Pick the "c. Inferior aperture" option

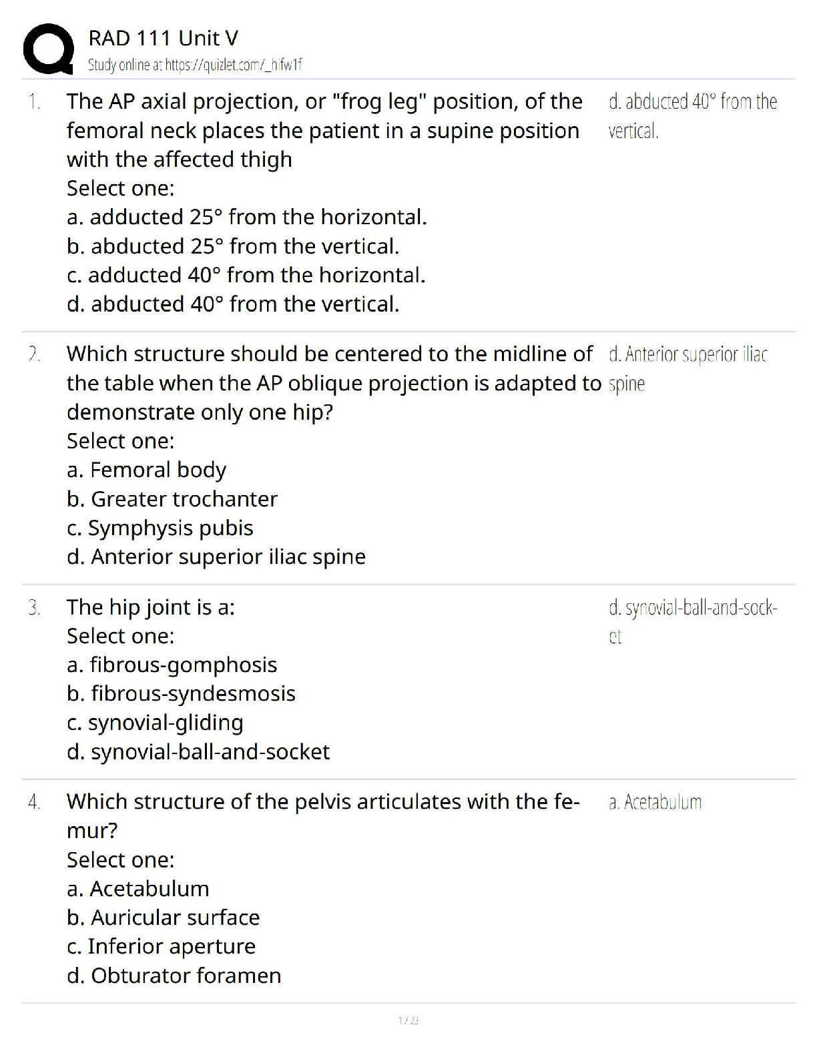click(x=161, y=946)
